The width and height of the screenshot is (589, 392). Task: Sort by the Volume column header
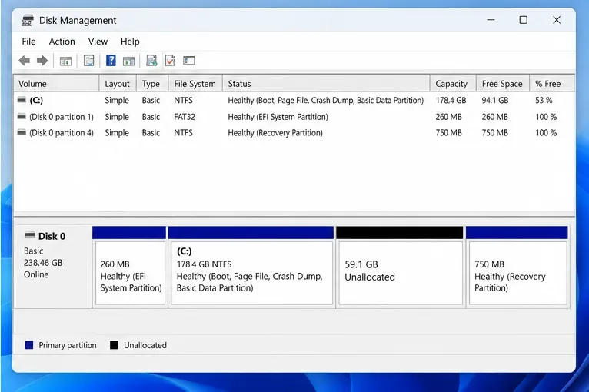pyautogui.click(x=56, y=83)
